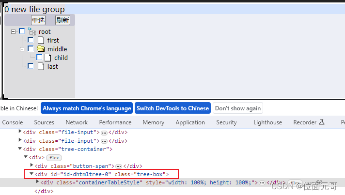The image size is (345, 195).
Task: Collapse the root tree node
Action: point(13,32)
